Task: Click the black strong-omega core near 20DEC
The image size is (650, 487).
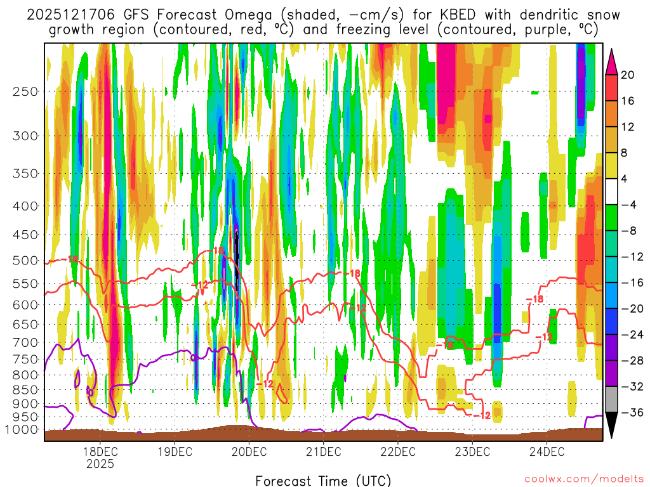Action: tap(237, 261)
